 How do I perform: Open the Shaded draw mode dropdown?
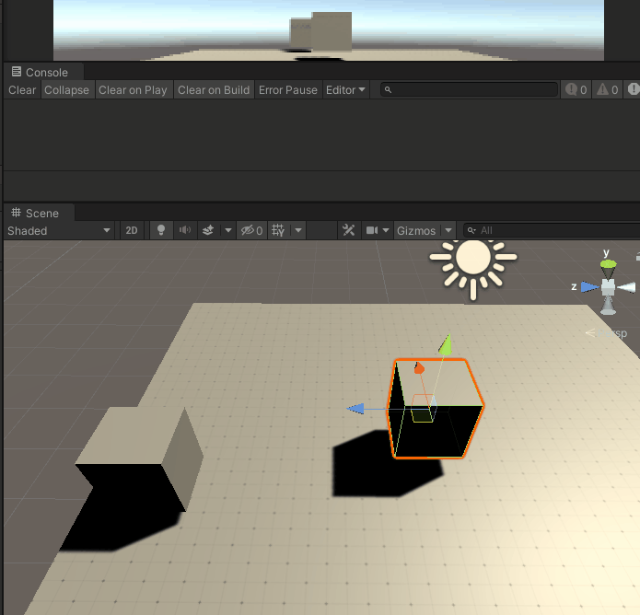pos(59,230)
